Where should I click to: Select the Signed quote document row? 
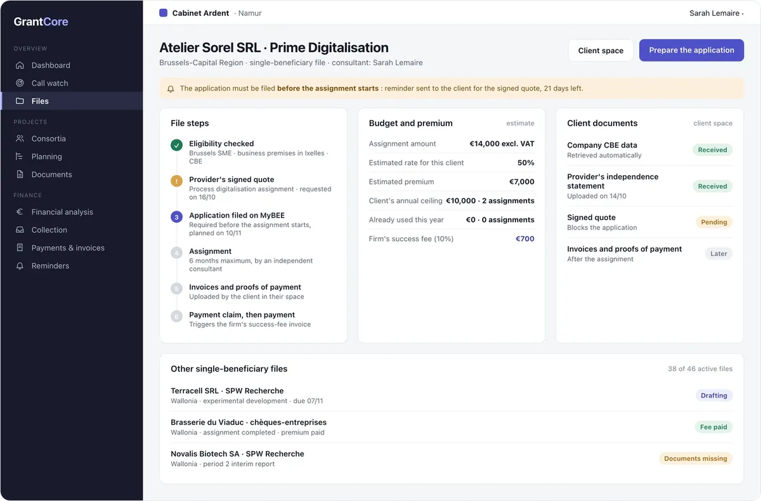click(x=649, y=222)
